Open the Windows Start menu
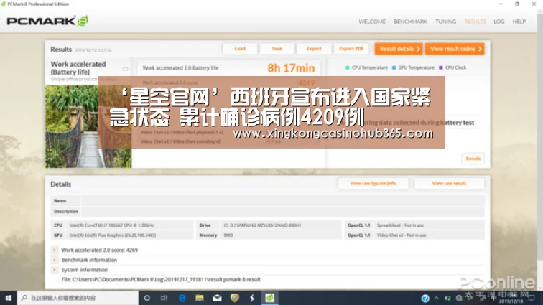 click(9, 298)
